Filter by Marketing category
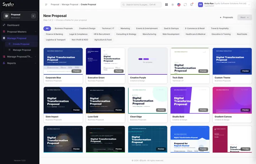The image size is (256, 164). [125, 28]
